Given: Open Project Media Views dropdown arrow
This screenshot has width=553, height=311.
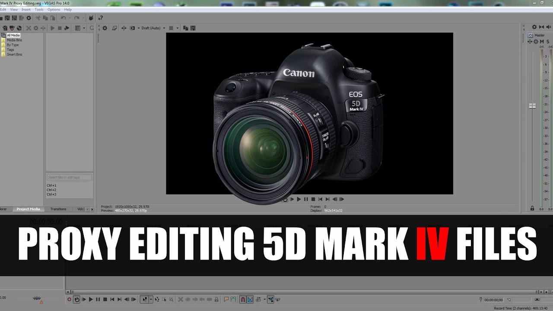Looking at the screenshot, I should tap(84, 28).
